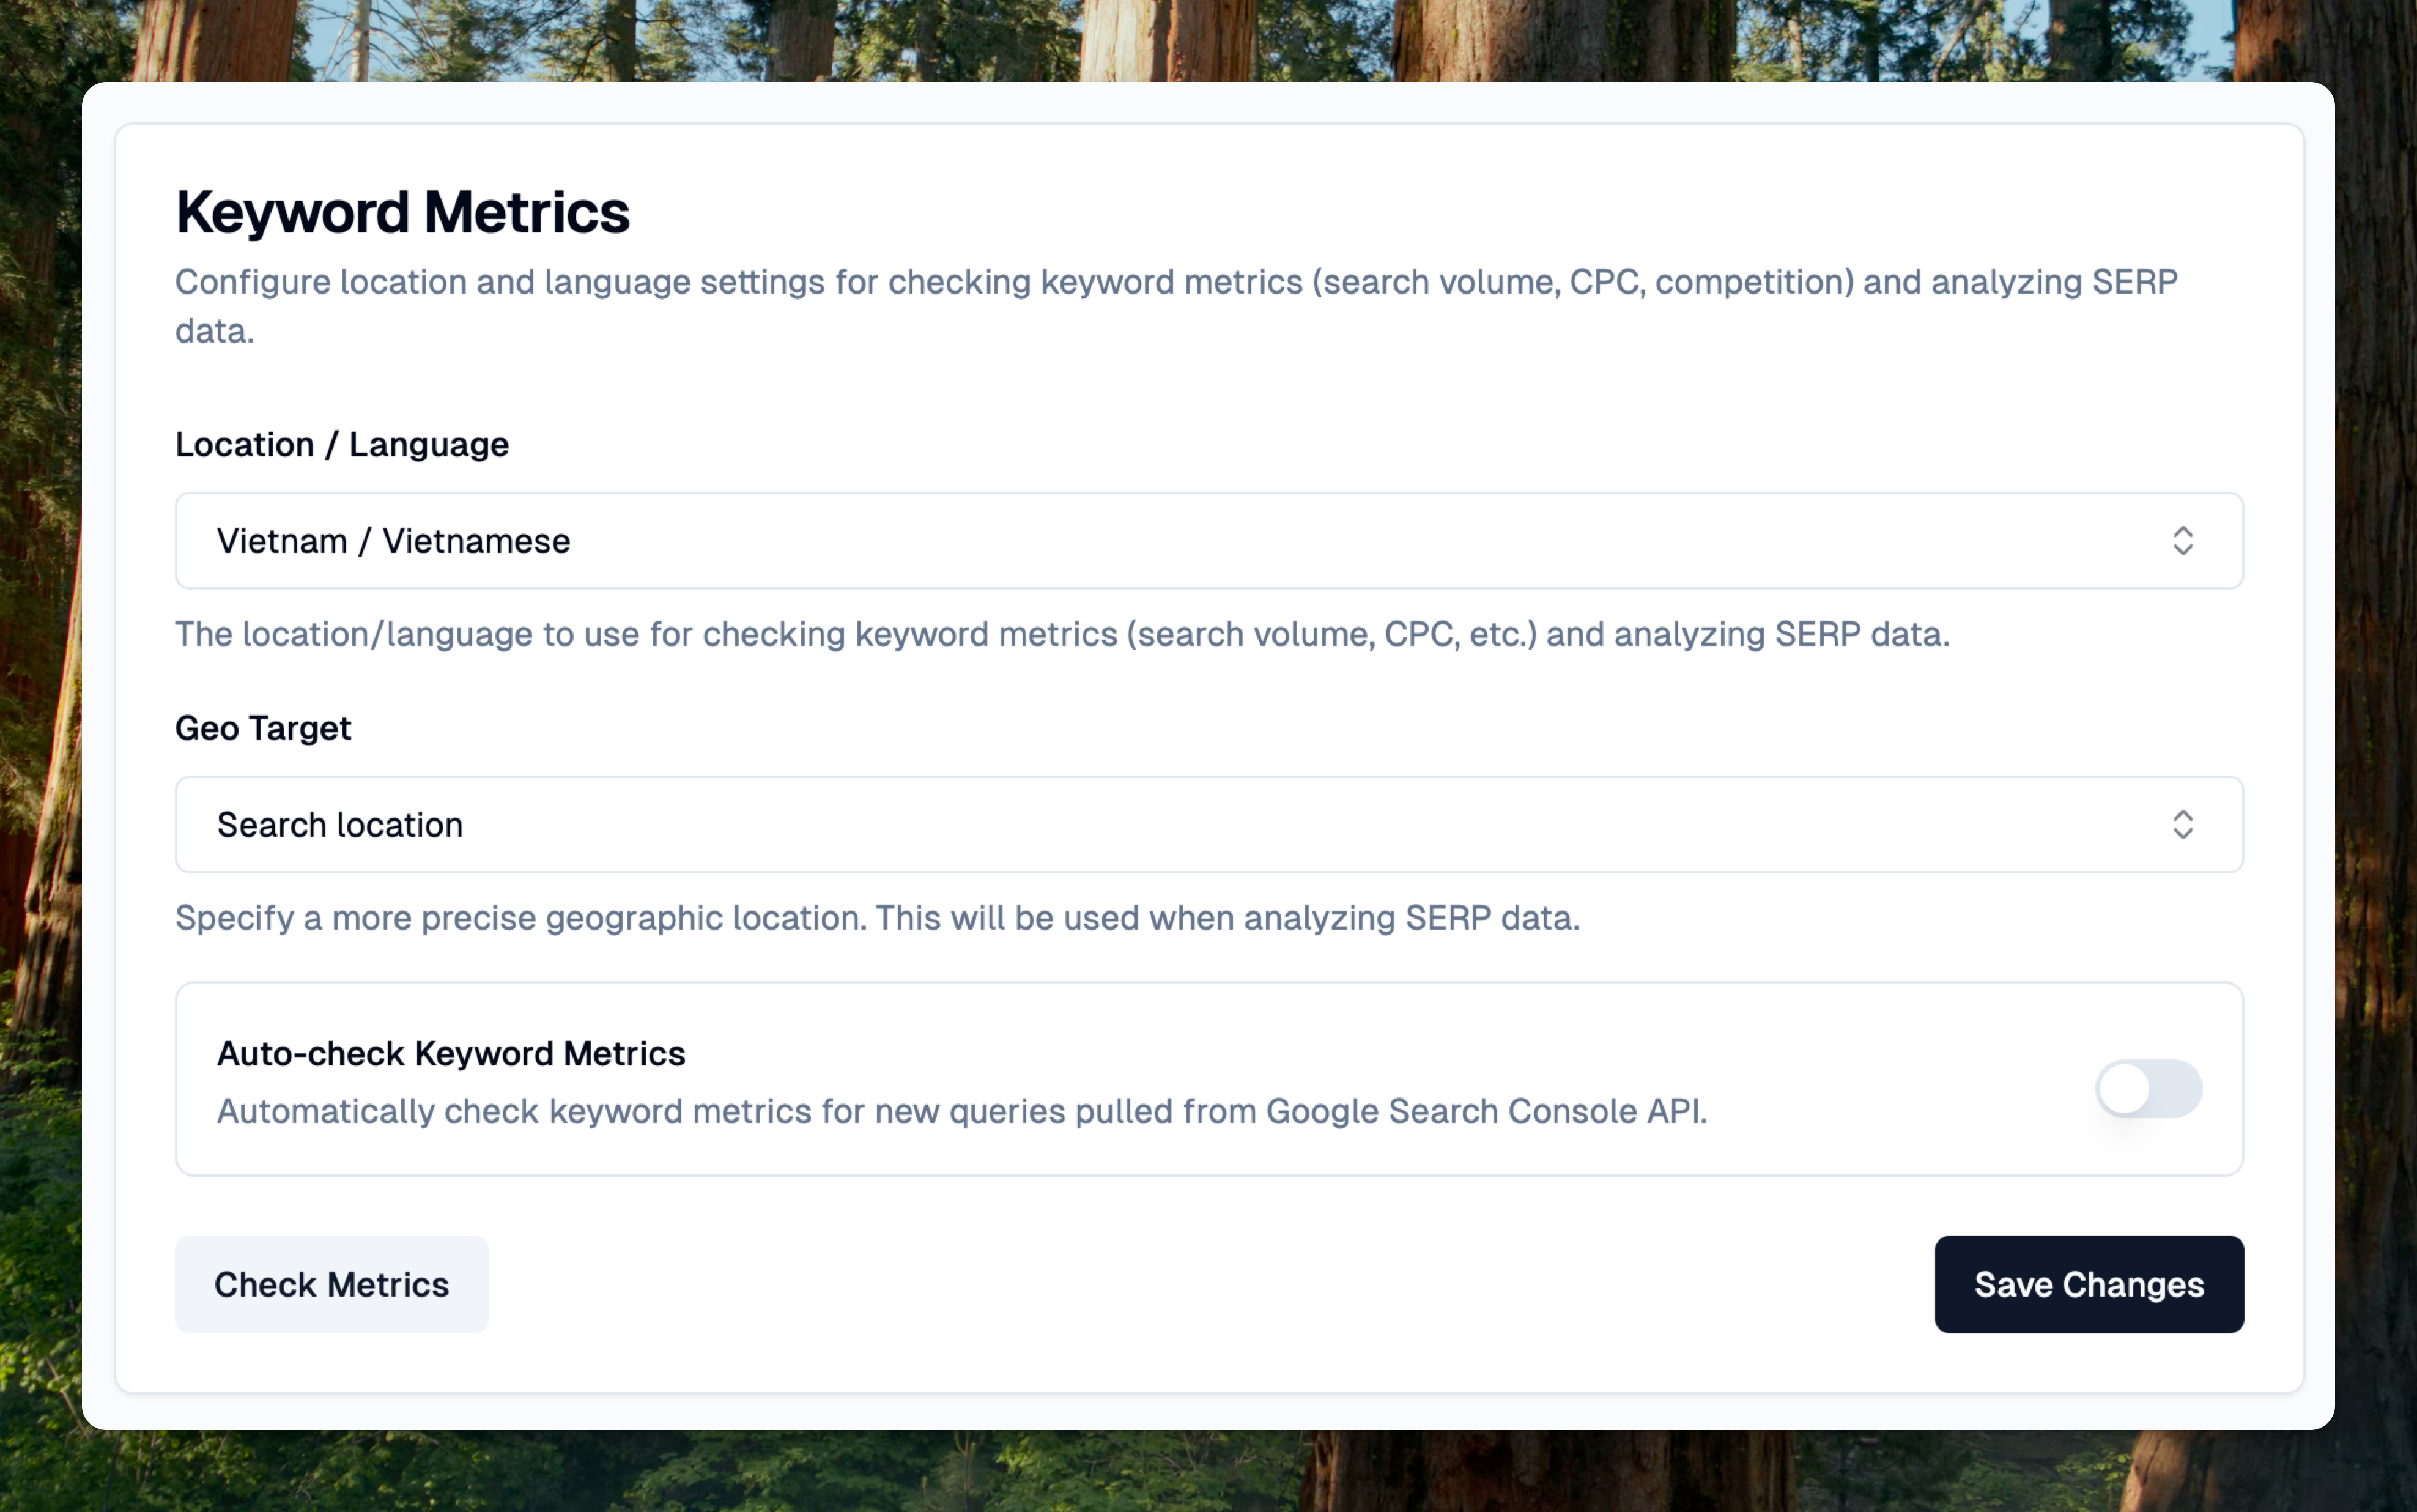The image size is (2417, 1512).
Task: Click the helper text below Location / Language
Action: click(x=1062, y=635)
